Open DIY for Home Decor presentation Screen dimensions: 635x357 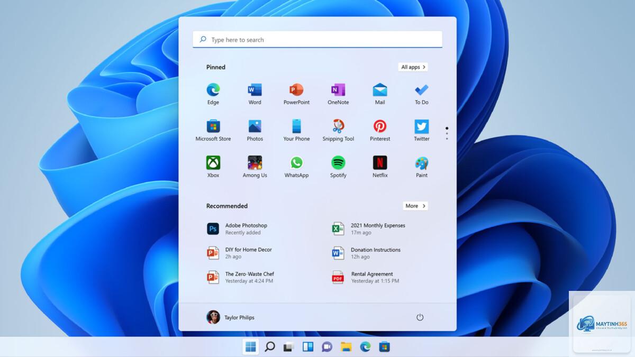click(x=239, y=253)
